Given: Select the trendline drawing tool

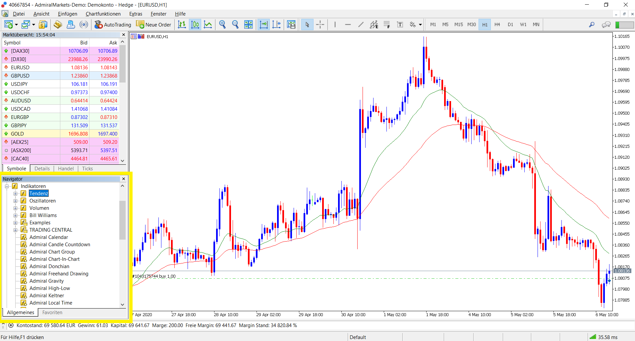Looking at the screenshot, I should [x=361, y=25].
